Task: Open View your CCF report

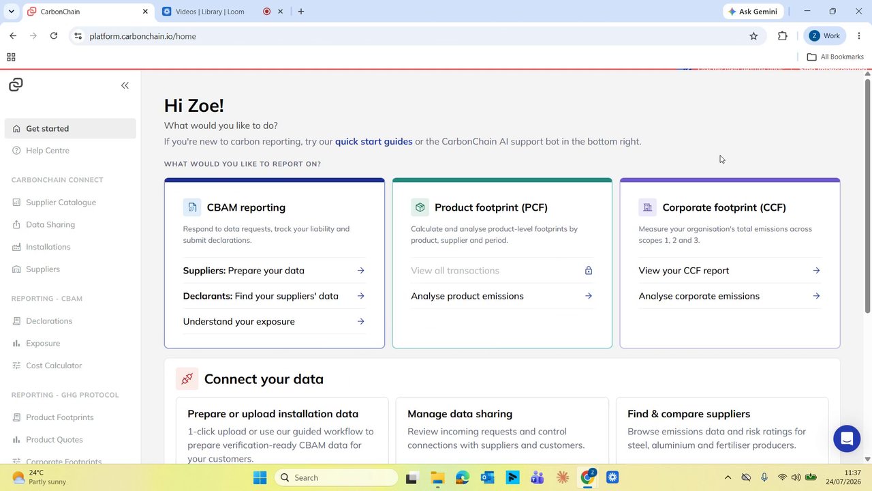Action: pyautogui.click(x=730, y=271)
